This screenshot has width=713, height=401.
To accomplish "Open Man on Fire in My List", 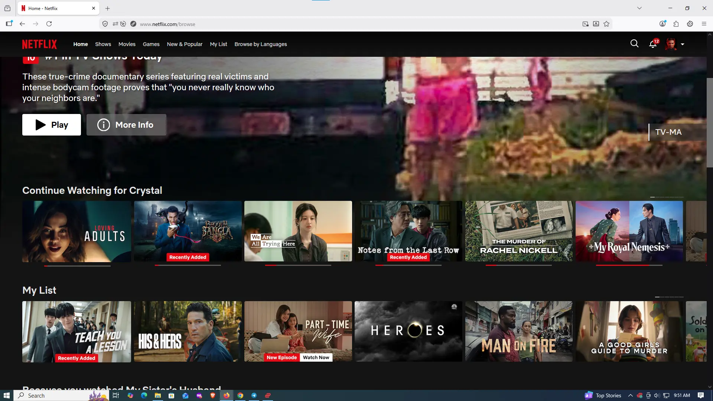I will click(519, 332).
